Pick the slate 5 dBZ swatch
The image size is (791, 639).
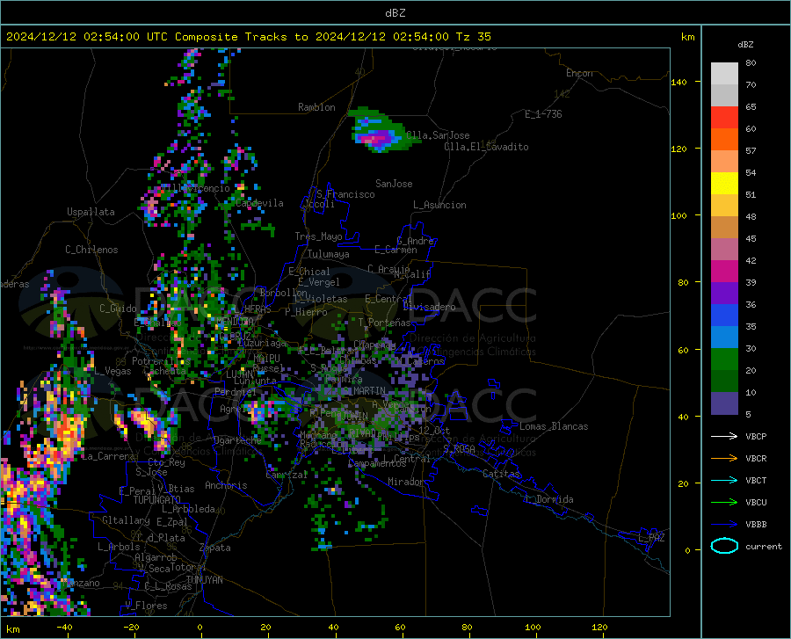point(724,403)
